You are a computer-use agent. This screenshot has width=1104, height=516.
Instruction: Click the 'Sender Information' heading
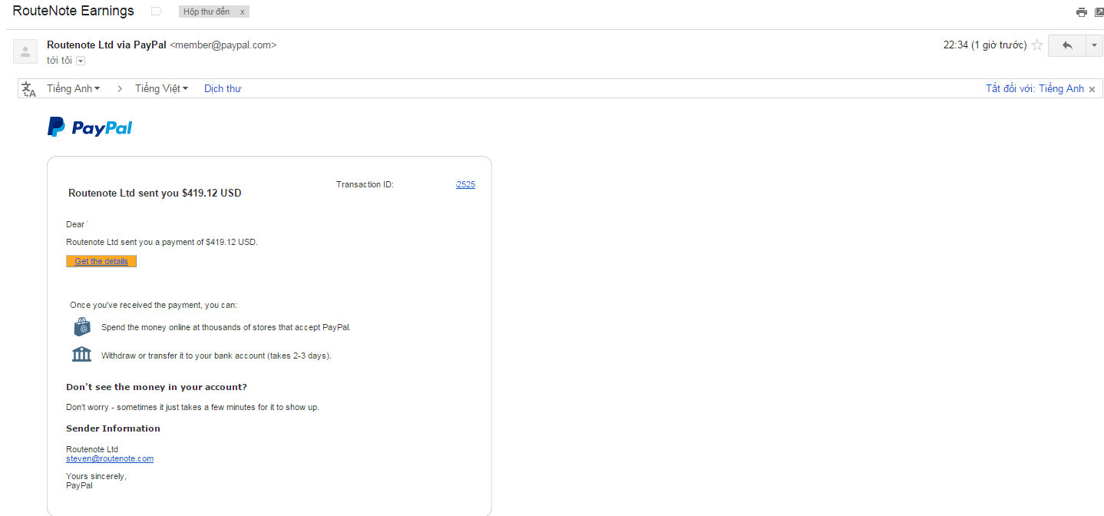pos(114,428)
